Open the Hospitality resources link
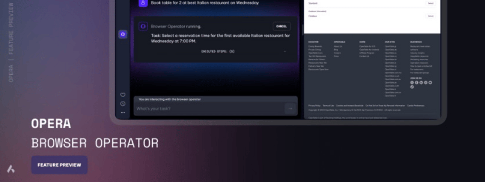Viewport: 485px width, 182px height. point(419,56)
